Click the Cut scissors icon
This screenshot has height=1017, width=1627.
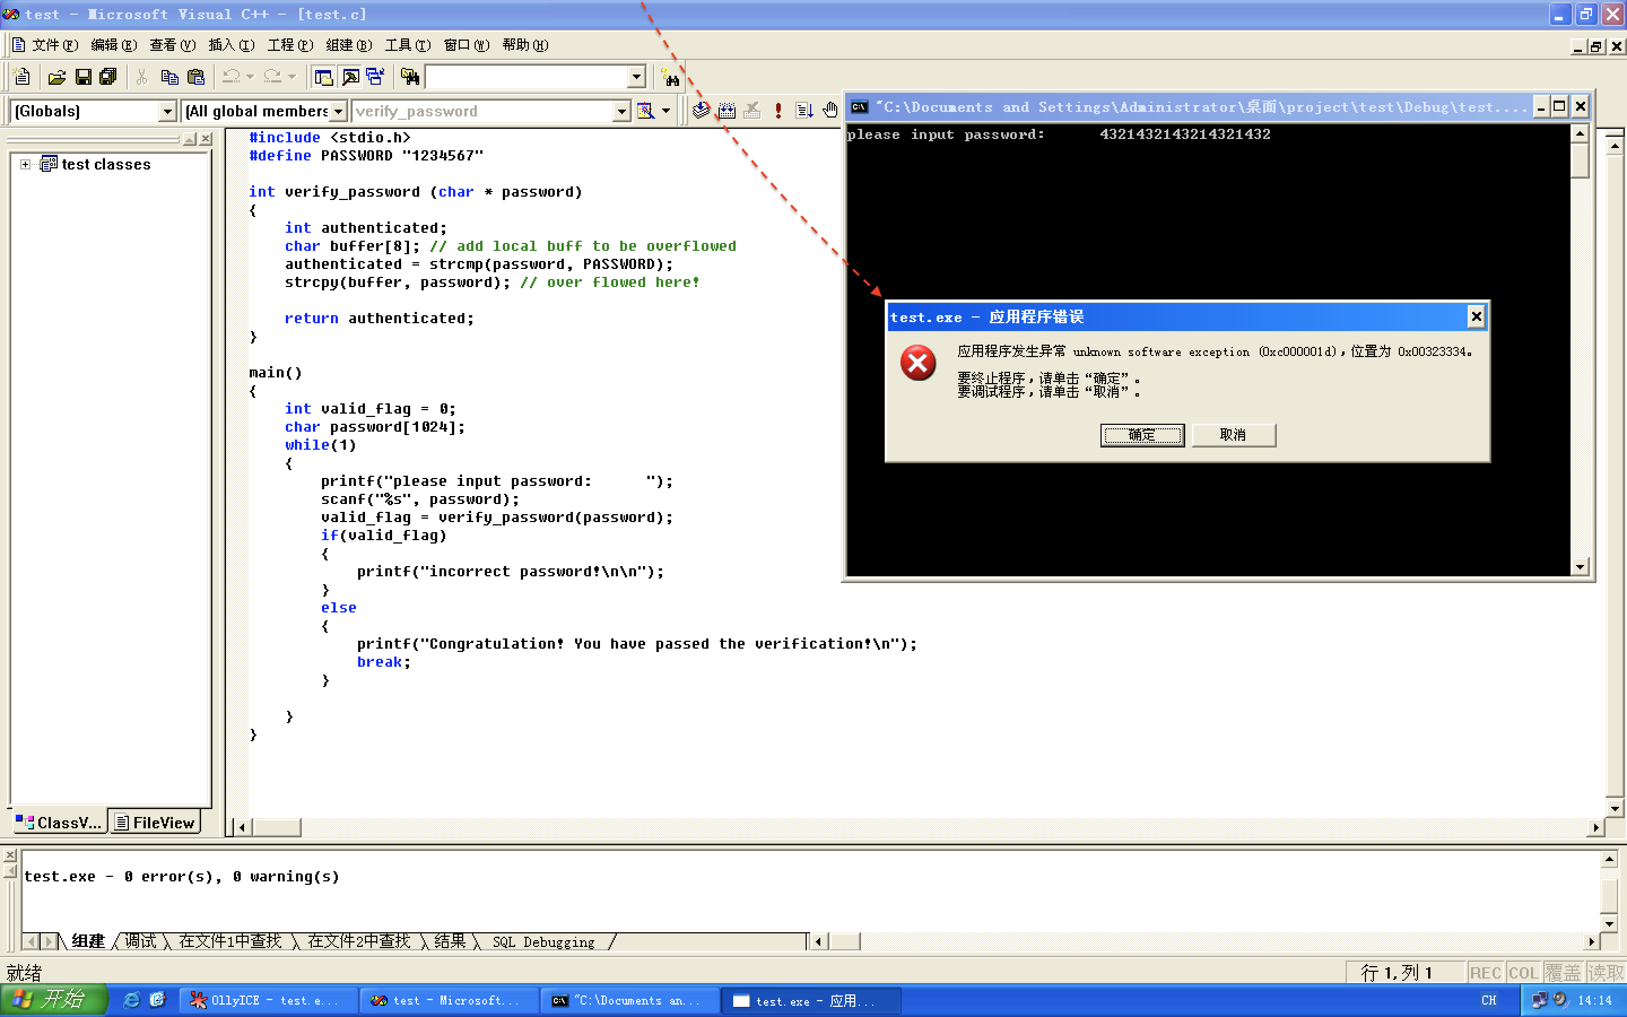[x=142, y=77]
